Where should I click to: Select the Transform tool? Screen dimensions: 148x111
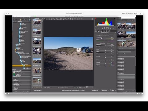(61, 19)
